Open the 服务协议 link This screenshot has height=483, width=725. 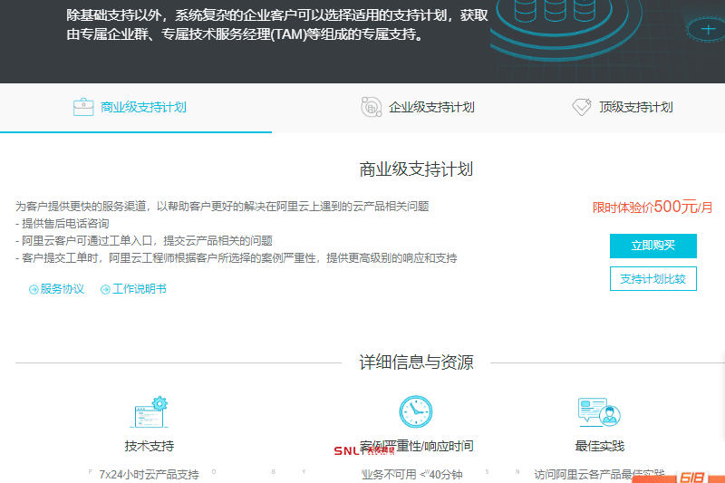click(x=62, y=289)
